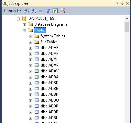Click the Refresh toolbar icon
Screen dimensions: 131x123
pos(55,11)
